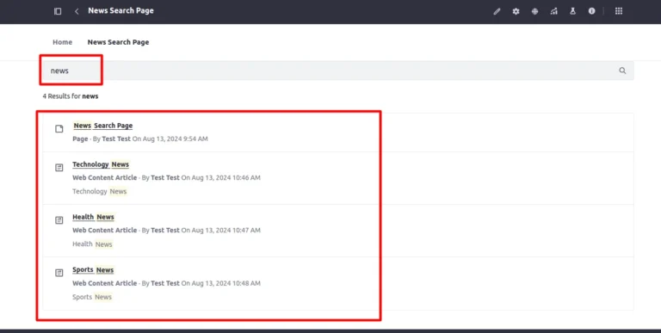
Task: Open page configuration gear icon
Action: coord(516,11)
